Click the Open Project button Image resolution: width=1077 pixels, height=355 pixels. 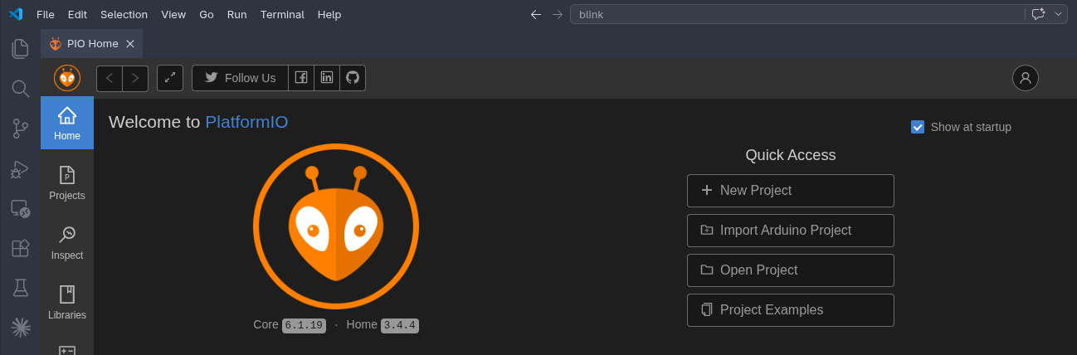point(791,270)
